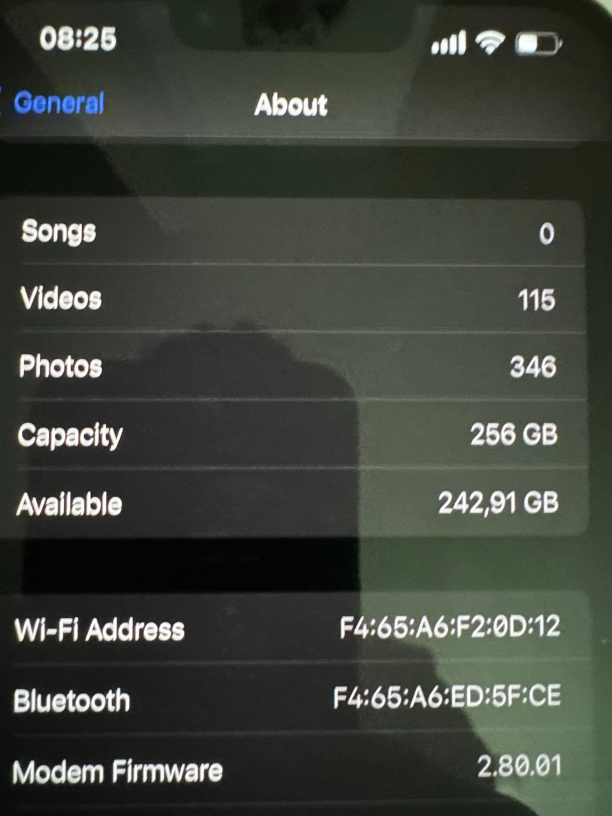Tap the Wi-Fi Address value F4:65:A6:F2:0D:12
This screenshot has height=816, width=612.
click(450, 627)
